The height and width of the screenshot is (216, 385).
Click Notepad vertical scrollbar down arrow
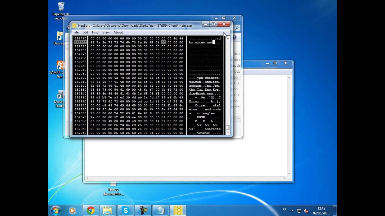coord(289,173)
